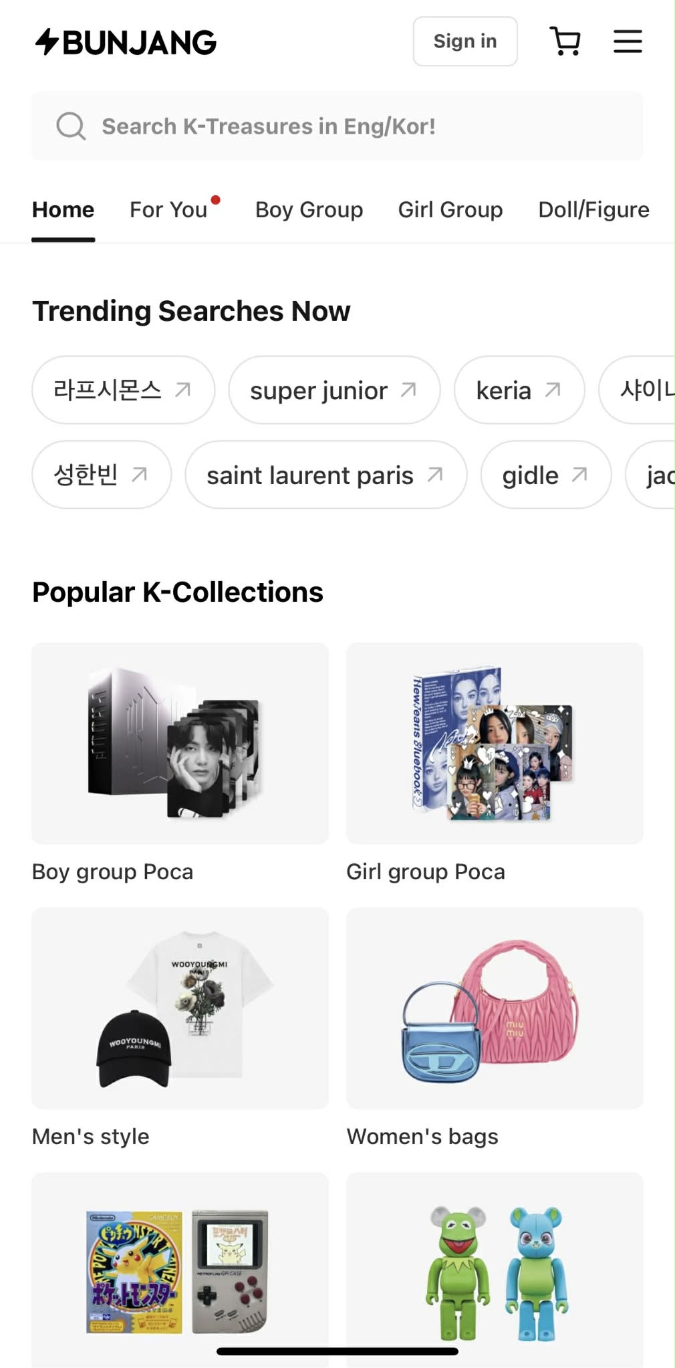Click arrow icon on super junior chip

click(x=408, y=390)
